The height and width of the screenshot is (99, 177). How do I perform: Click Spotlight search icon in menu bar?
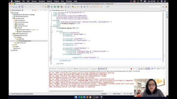(158, 1)
